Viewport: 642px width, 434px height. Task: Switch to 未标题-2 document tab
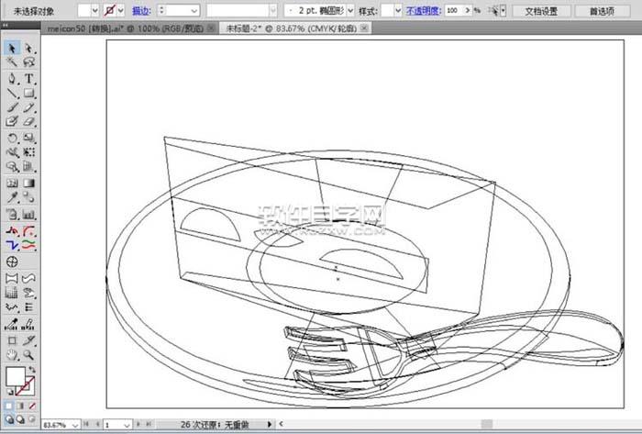(291, 28)
